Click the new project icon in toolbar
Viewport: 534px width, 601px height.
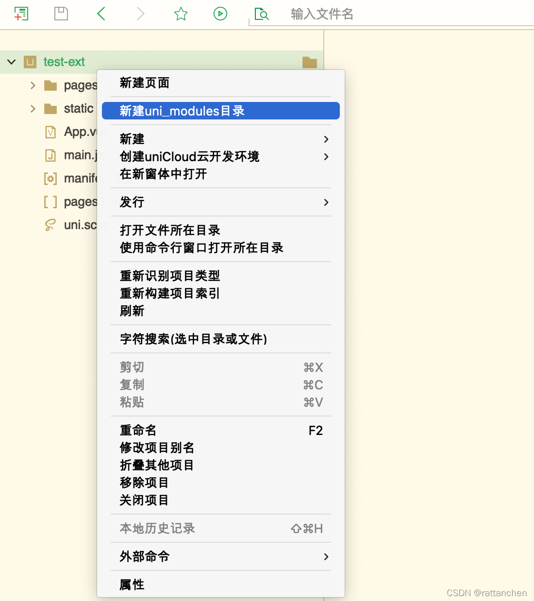21,14
